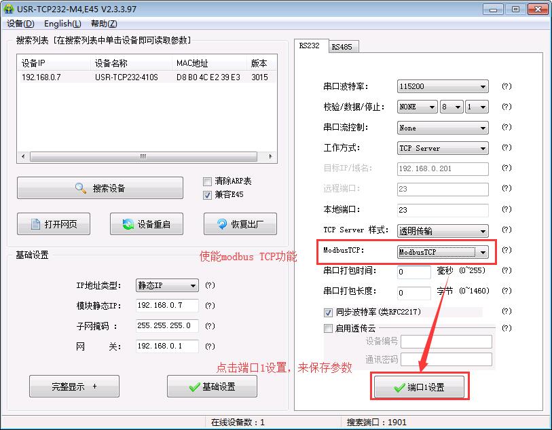Screen dimensions: 552x430
Task: Click the application icon in title bar
Action: pos(10,10)
